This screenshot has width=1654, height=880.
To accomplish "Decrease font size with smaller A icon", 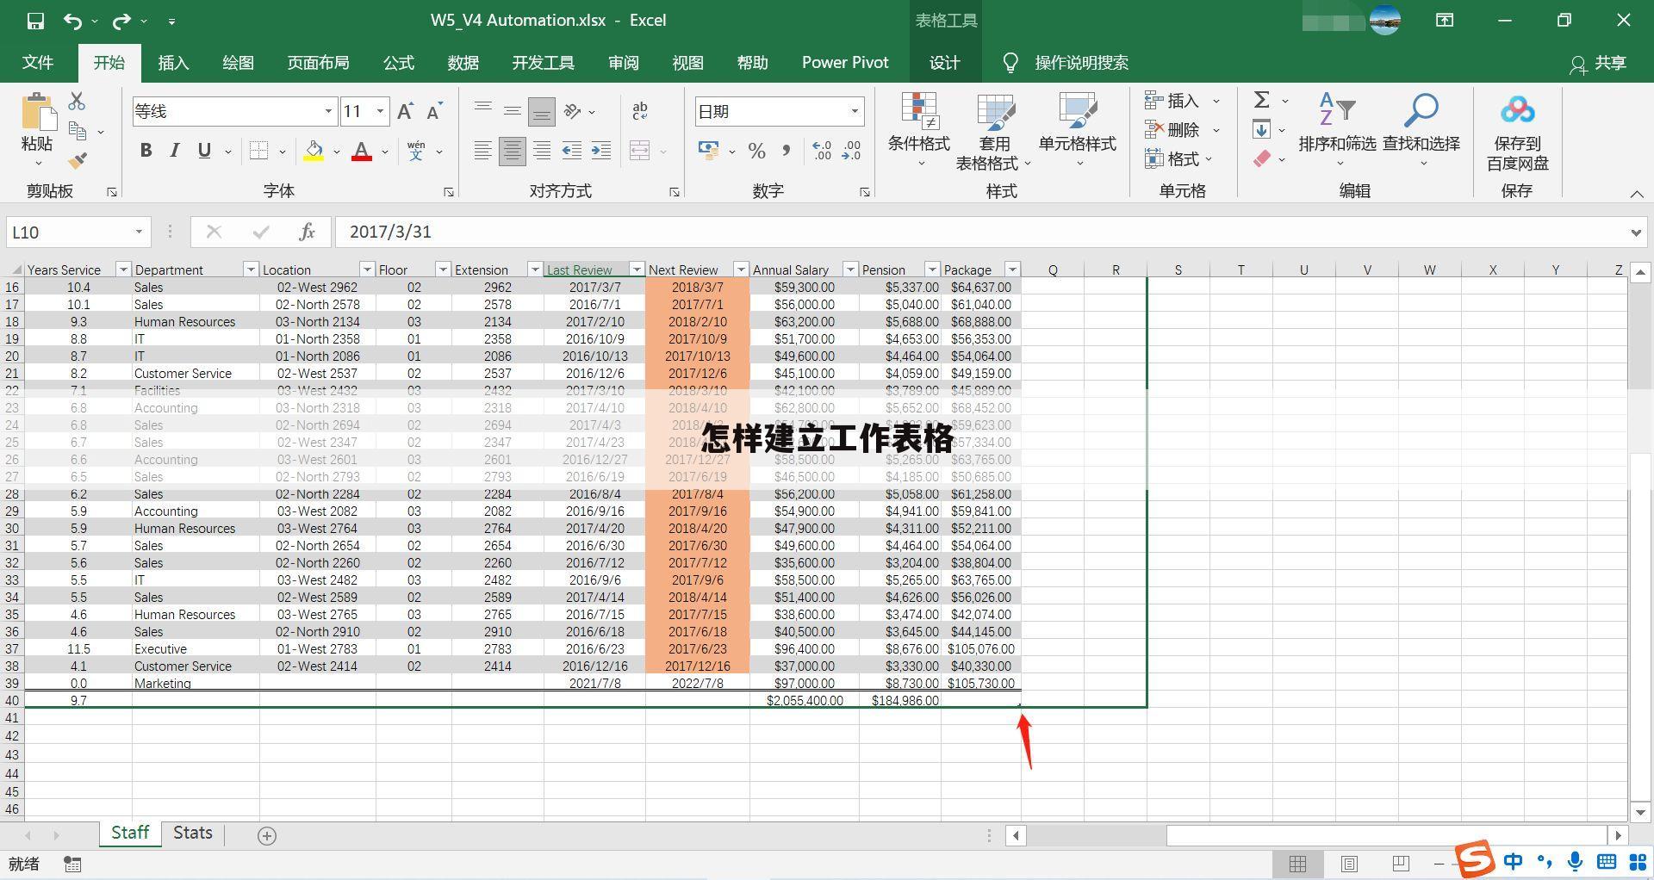I will click(434, 111).
